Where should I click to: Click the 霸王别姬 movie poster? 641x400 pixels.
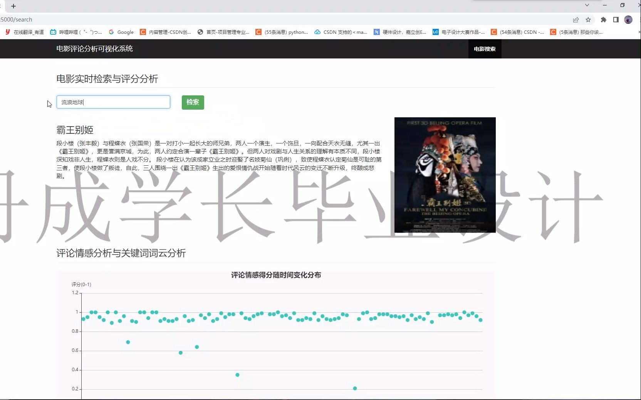coord(445,175)
